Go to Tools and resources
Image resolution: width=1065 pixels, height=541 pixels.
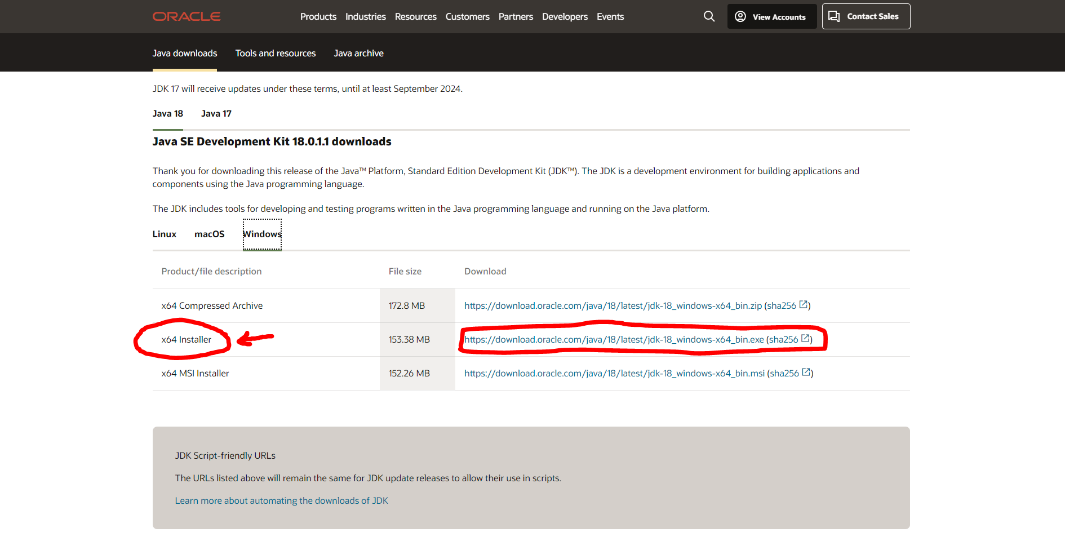tap(276, 53)
